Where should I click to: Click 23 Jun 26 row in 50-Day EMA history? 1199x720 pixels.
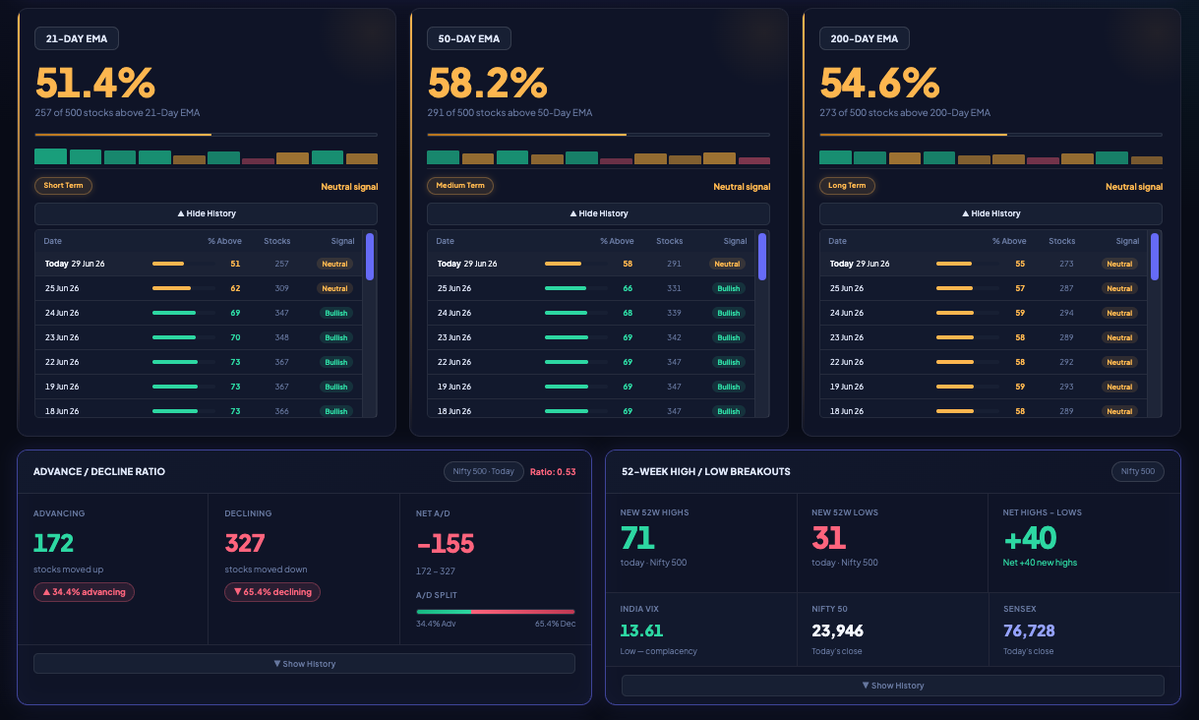[592, 337]
